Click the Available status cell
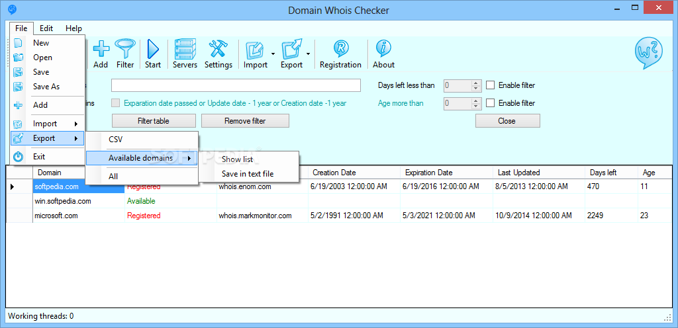The height and width of the screenshot is (328, 678). pos(170,201)
